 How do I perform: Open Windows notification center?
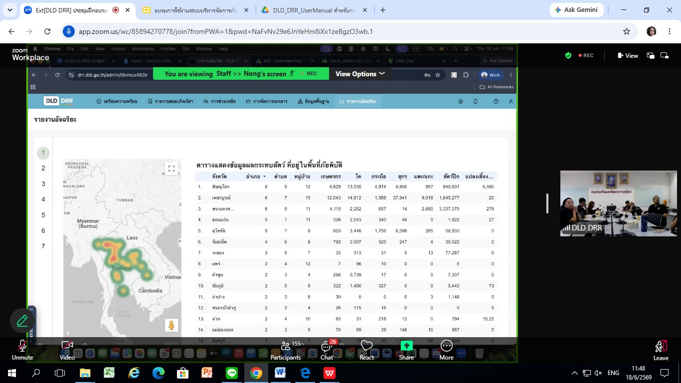(x=665, y=373)
